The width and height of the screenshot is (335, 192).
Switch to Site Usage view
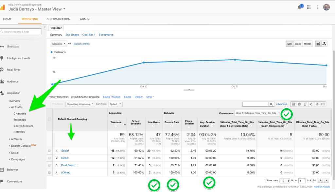[72, 35]
